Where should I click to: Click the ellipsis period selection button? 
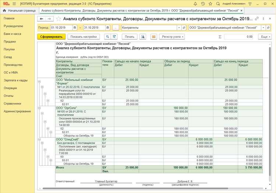[x=116, y=28]
